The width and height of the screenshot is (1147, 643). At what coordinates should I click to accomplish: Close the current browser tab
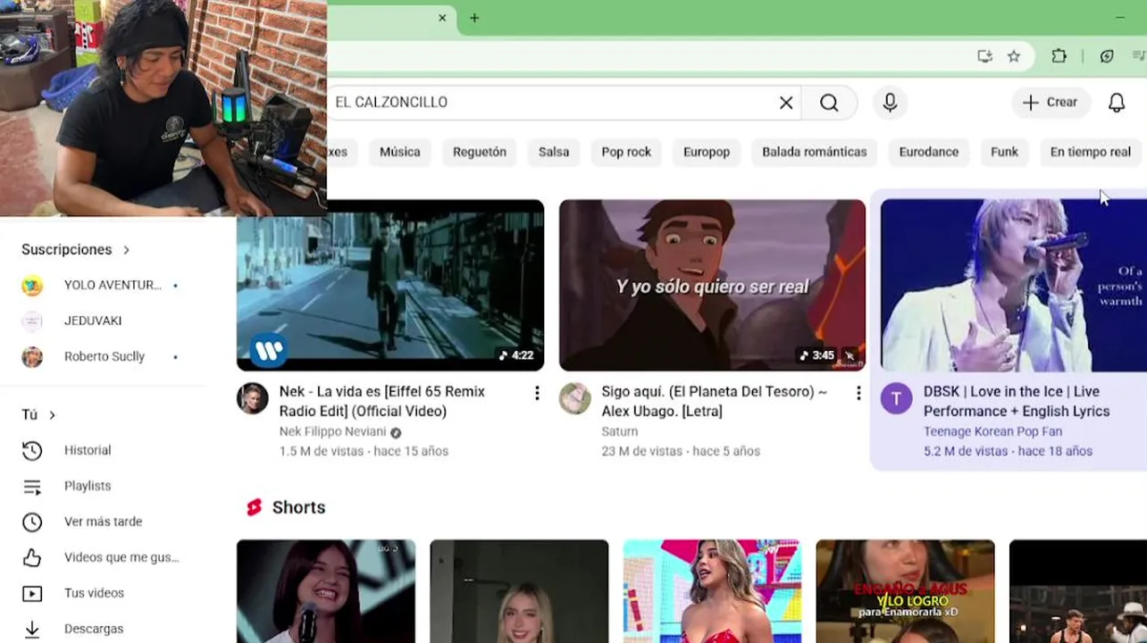click(442, 18)
